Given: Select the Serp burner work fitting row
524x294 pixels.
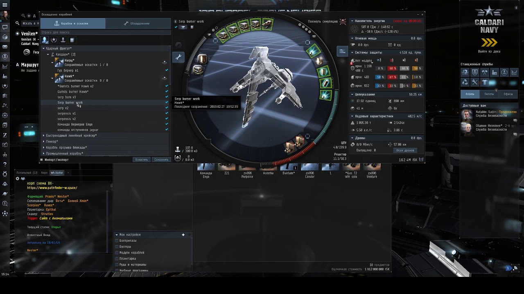Looking at the screenshot, I should pos(104,102).
